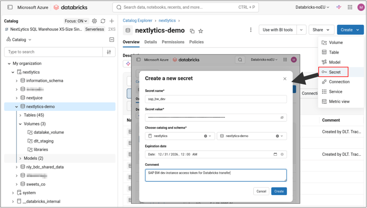This screenshot has height=208, width=367.
Task: Expand the nextjuice schema
Action: click(17, 98)
